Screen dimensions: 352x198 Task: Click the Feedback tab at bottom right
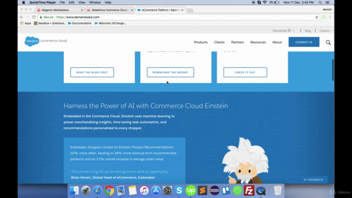(x=313, y=180)
